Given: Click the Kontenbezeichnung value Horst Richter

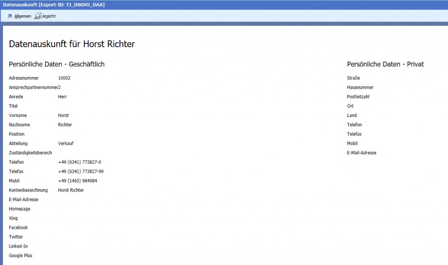Looking at the screenshot, I should (x=71, y=190).
